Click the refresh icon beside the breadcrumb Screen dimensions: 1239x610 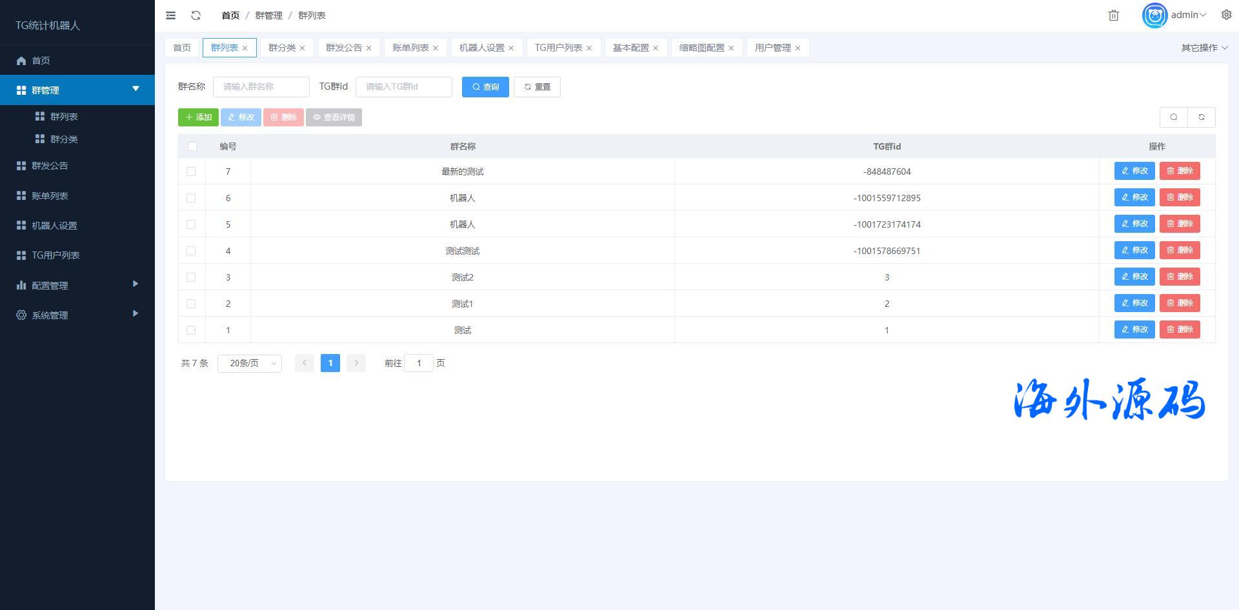coord(196,15)
